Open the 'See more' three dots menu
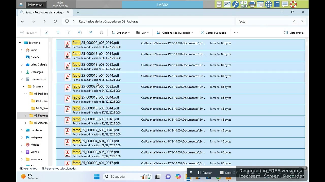This screenshot has height=182, width=325. tap(236, 33)
